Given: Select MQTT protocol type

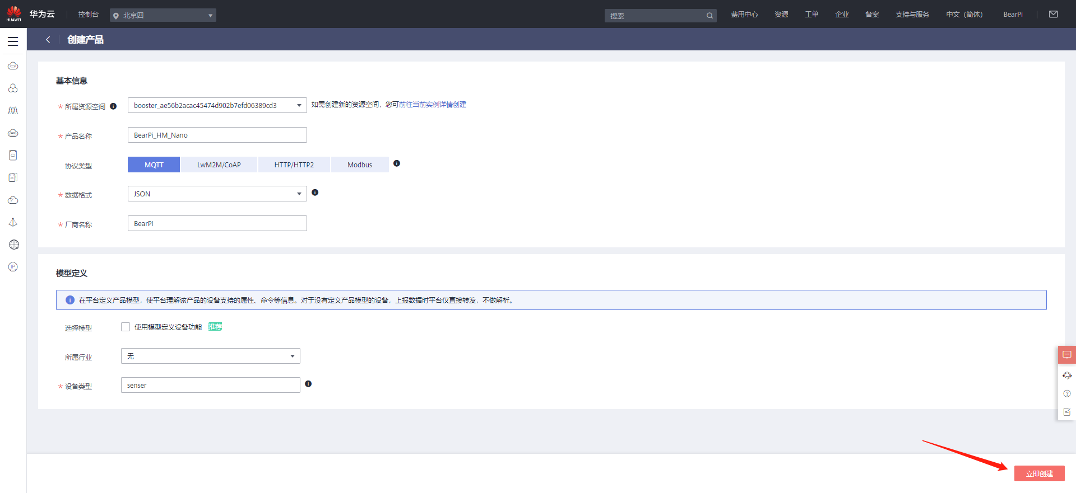Looking at the screenshot, I should pyautogui.click(x=154, y=165).
